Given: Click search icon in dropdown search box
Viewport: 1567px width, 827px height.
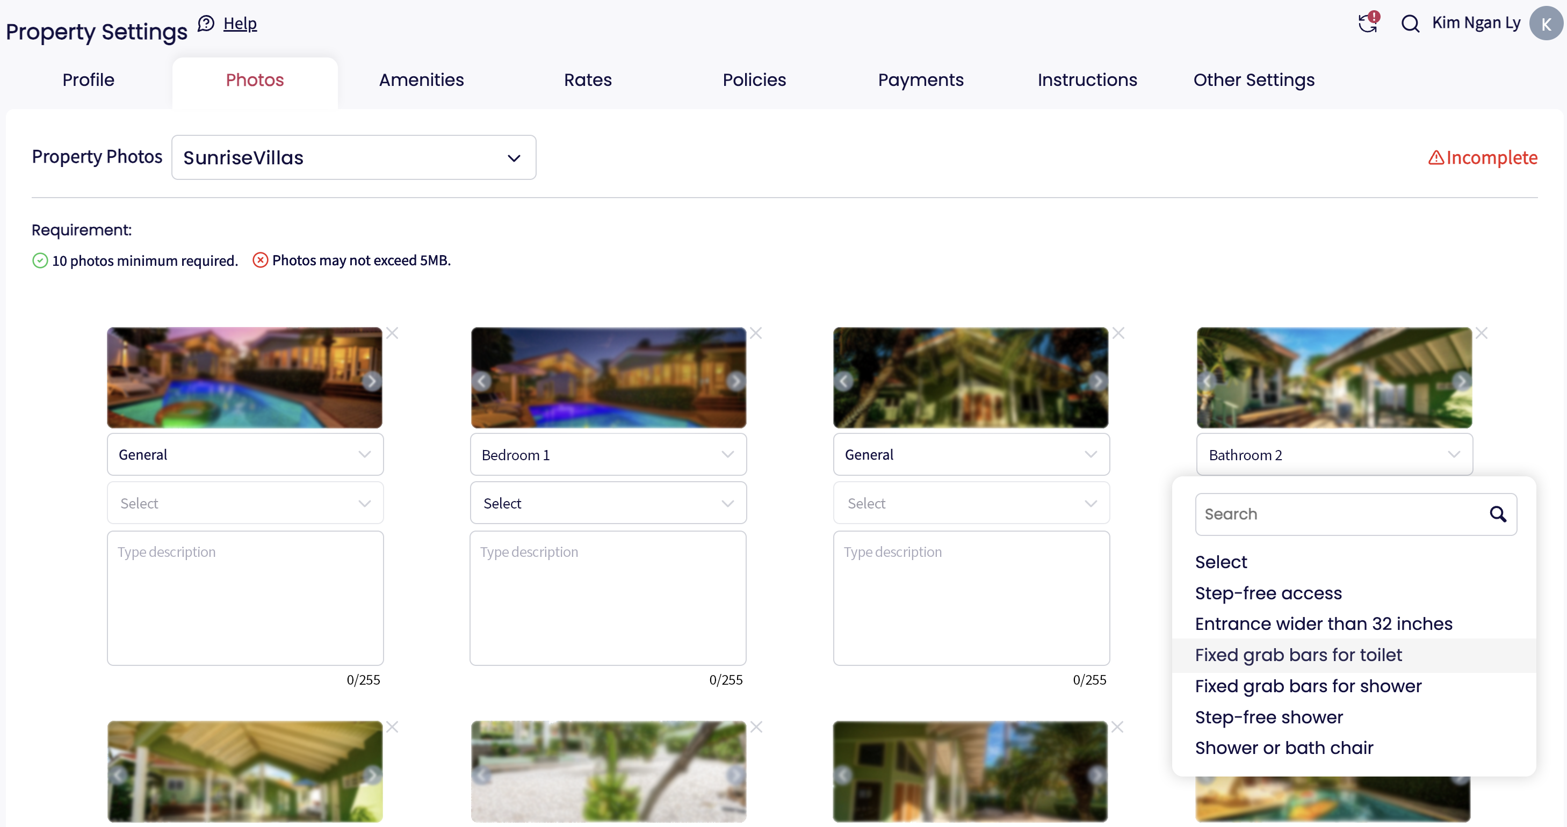Looking at the screenshot, I should (x=1498, y=514).
